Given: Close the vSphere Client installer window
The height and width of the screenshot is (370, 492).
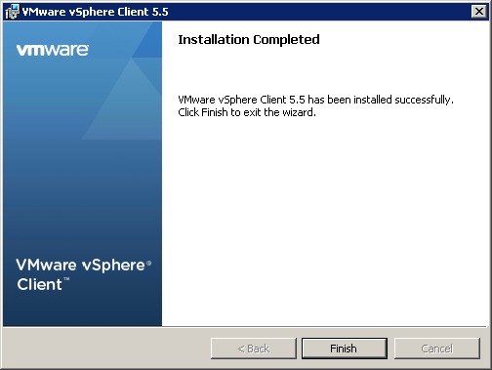Looking at the screenshot, I should point(479,12).
